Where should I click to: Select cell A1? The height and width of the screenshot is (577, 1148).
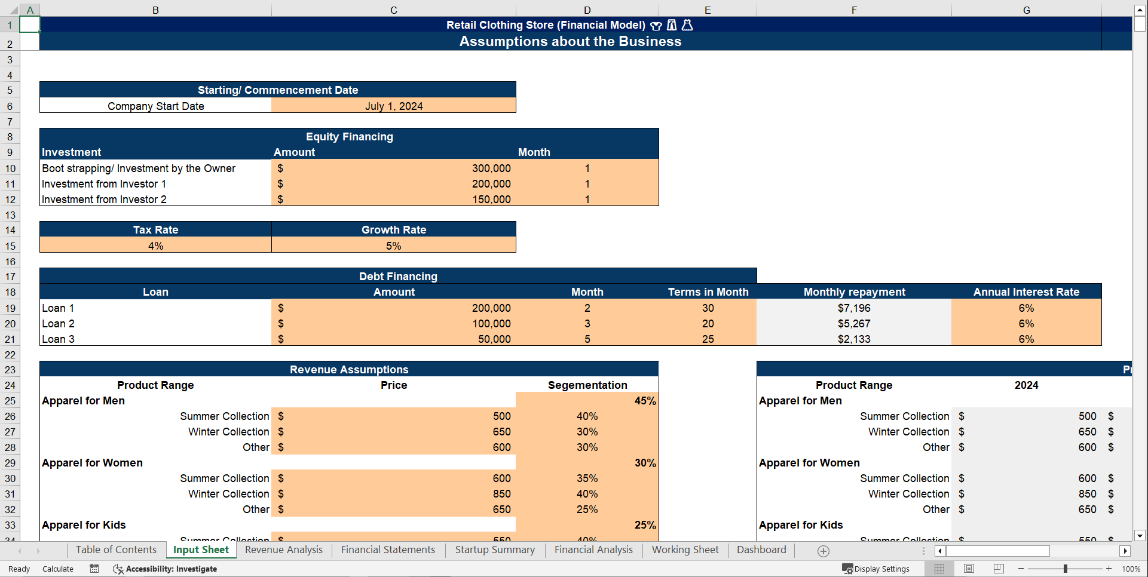(x=30, y=24)
